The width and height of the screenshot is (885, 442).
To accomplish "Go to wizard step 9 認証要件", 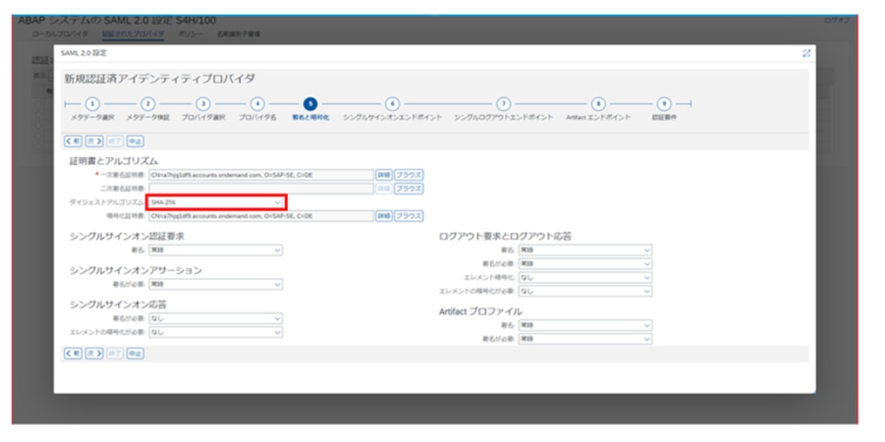I will pos(664,104).
